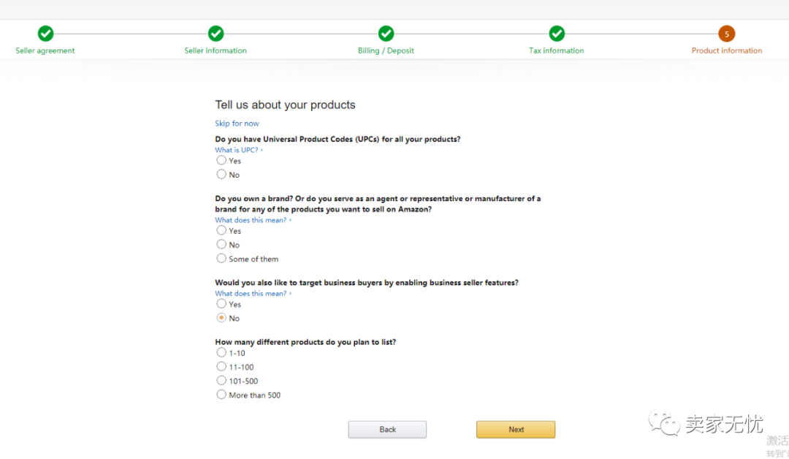Open the Seller information step label
789x459 pixels.
216,51
